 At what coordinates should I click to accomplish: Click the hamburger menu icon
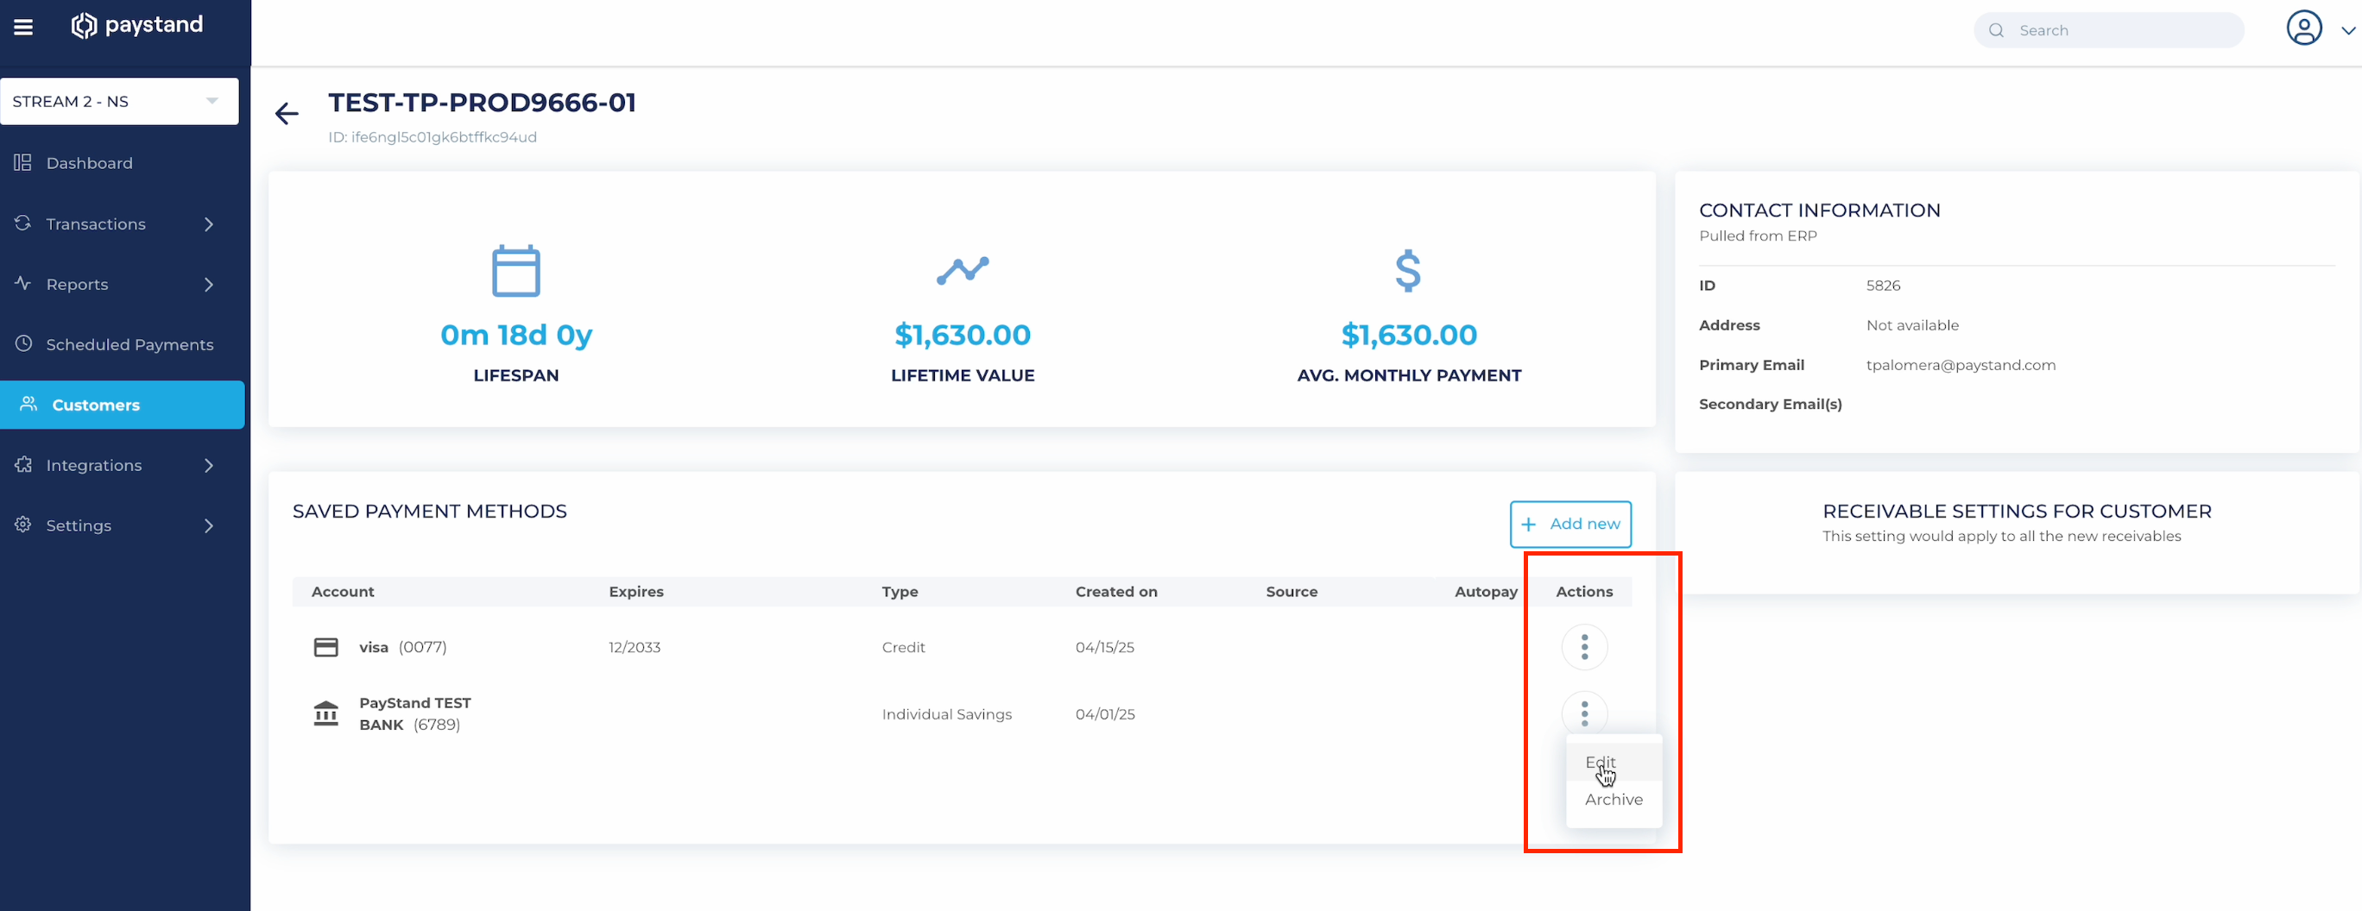[x=24, y=27]
